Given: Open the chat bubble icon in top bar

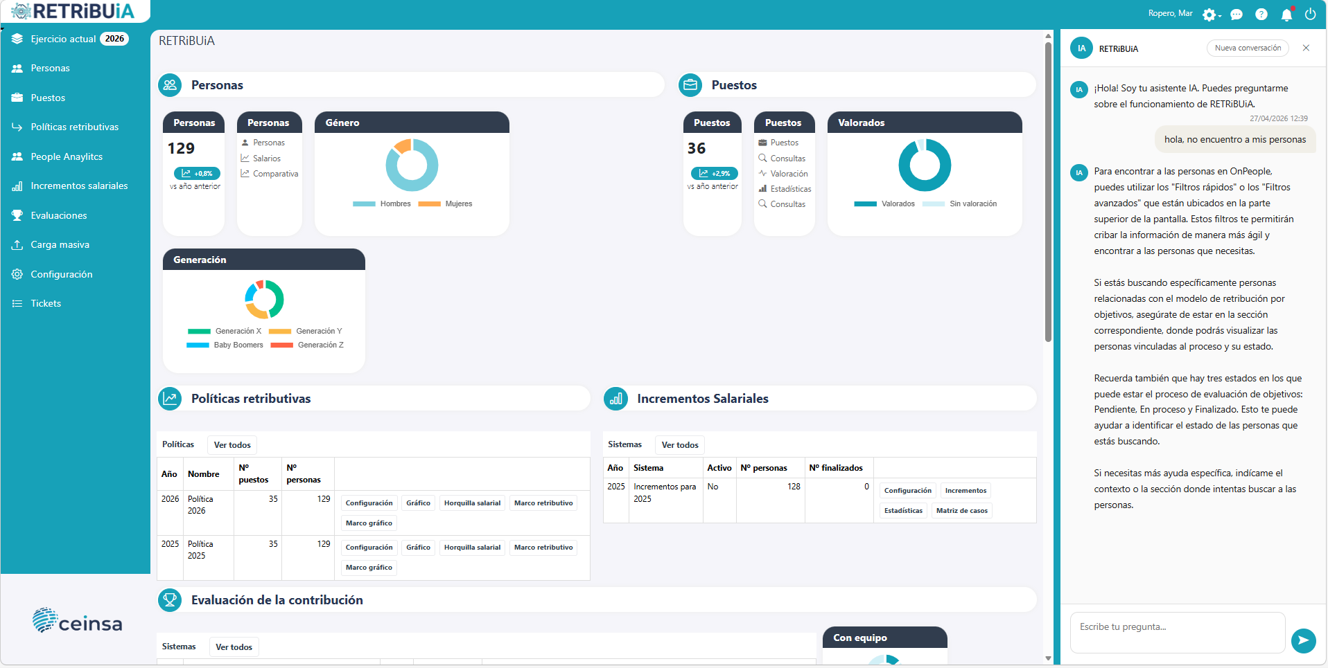Looking at the screenshot, I should pos(1237,15).
